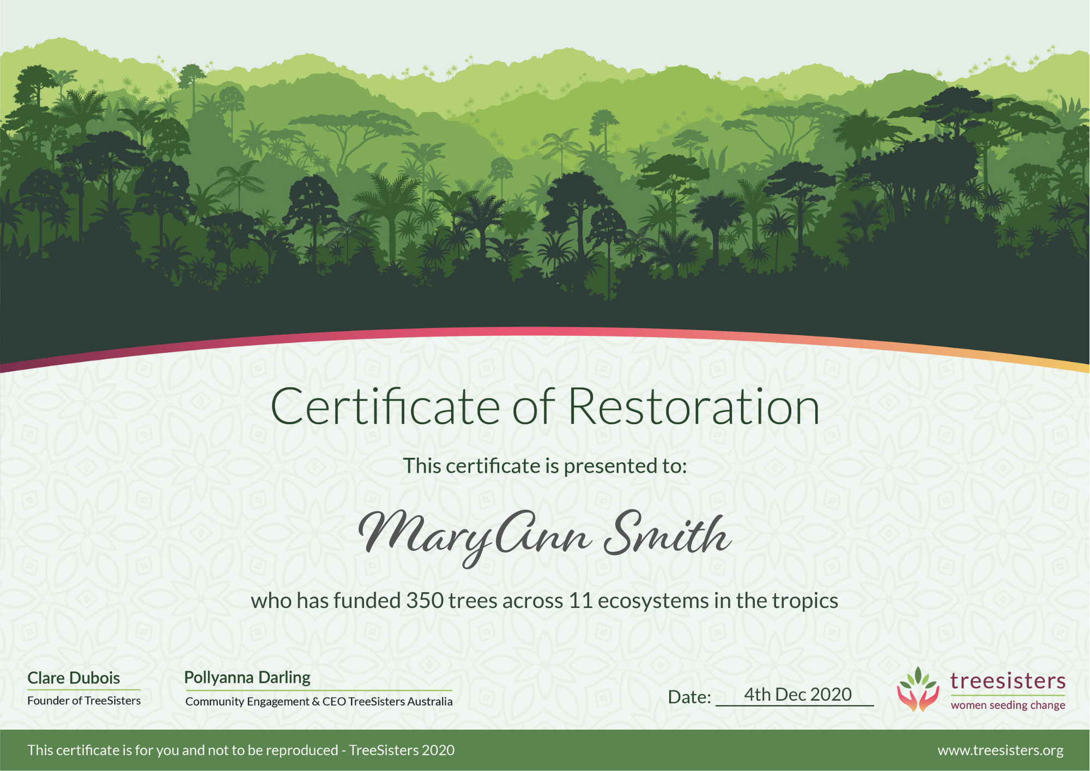Click the 'treesisters' wordmark
The height and width of the screenshot is (771, 1090).
click(x=1008, y=681)
